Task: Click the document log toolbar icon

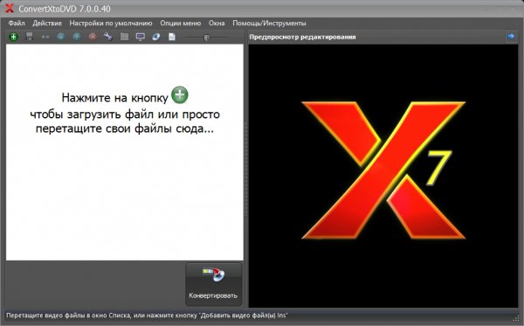Action: 172,37
